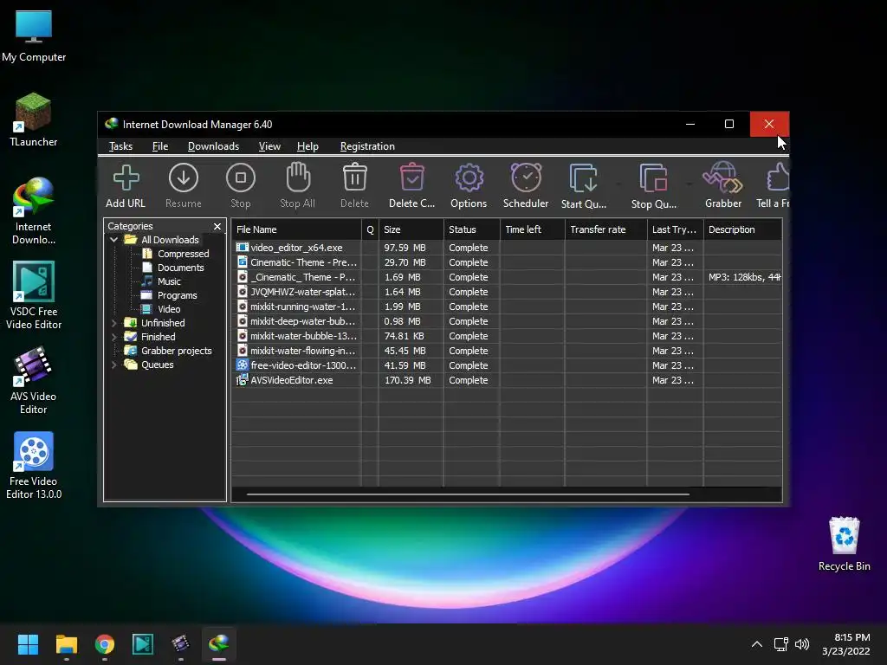Screen dimensions: 887x665
Task: Sort by the Q column header
Action: click(x=371, y=229)
